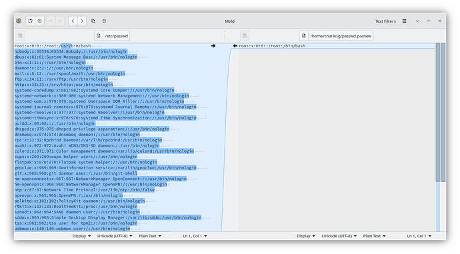Click the mail:x:8:12 line
Image resolution: width=460 pixels, height=254 pixels.
click(70, 73)
